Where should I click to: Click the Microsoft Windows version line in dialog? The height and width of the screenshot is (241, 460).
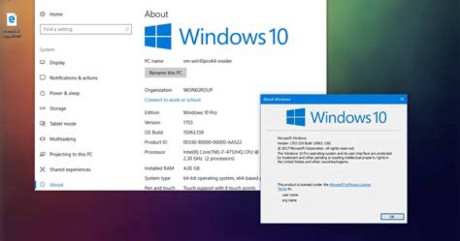click(x=304, y=143)
